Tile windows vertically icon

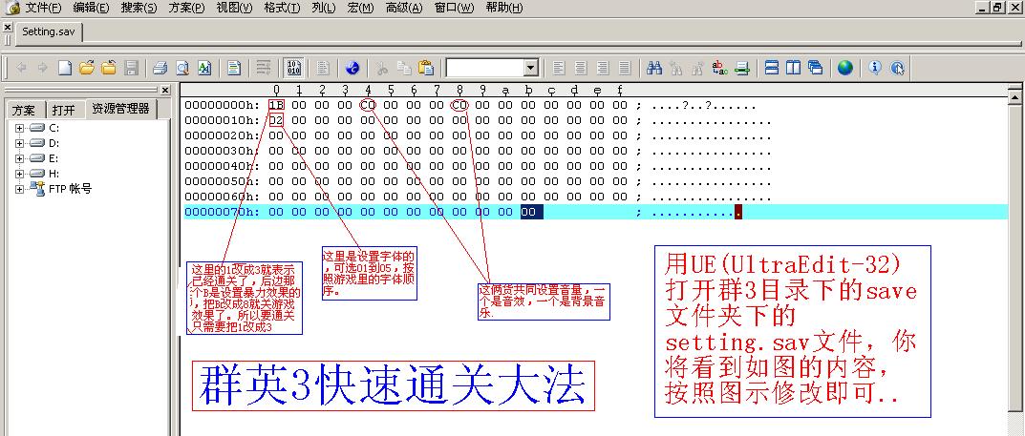pyautogui.click(x=794, y=68)
